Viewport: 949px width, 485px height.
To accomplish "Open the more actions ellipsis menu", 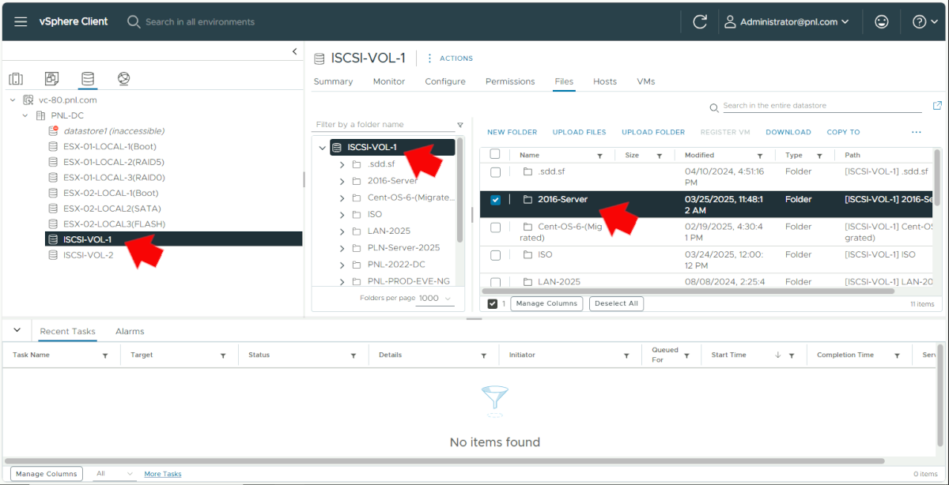I will (x=917, y=132).
